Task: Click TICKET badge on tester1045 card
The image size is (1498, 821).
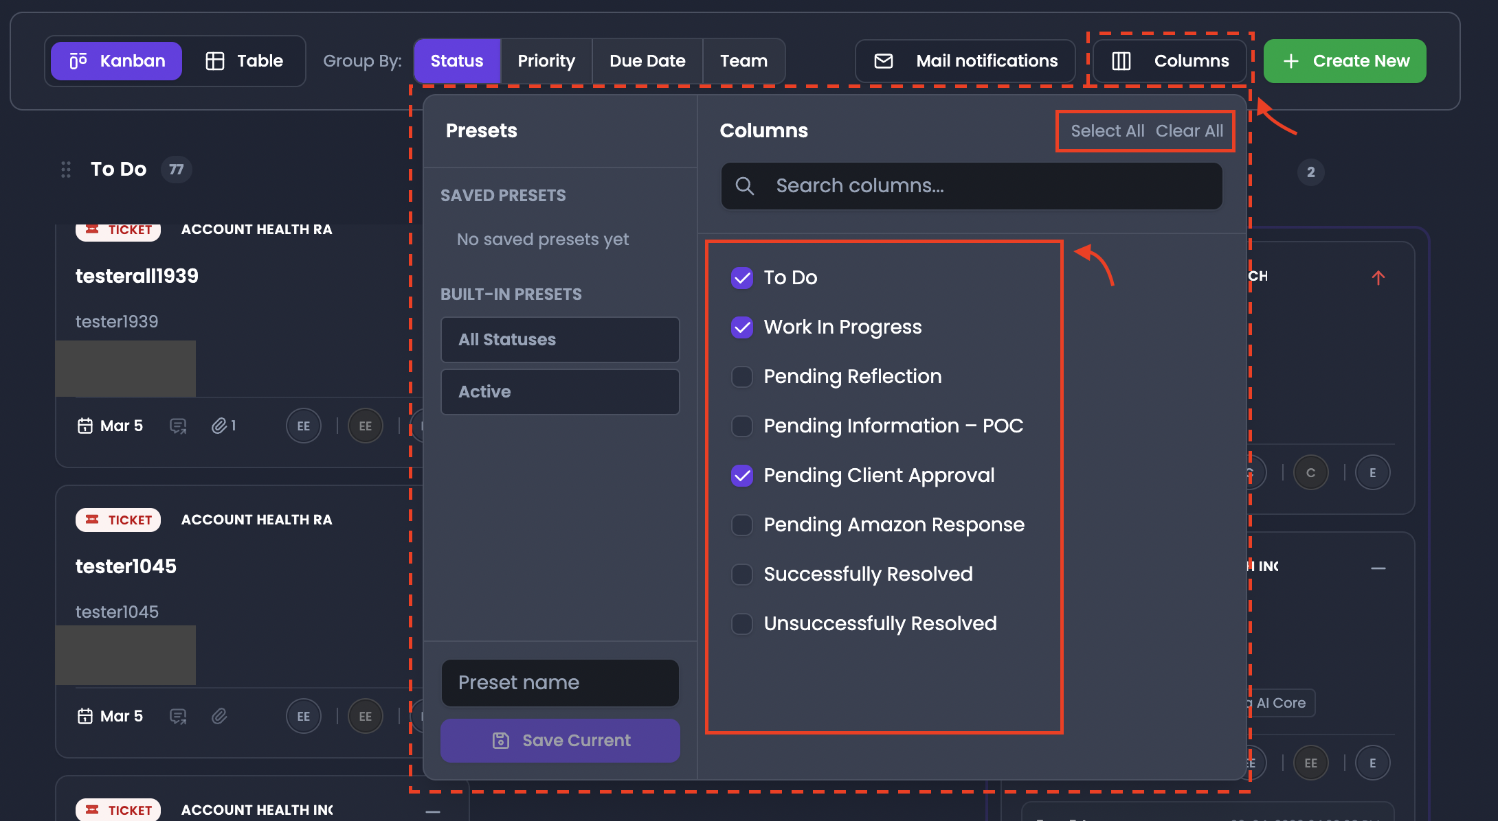Action: (118, 520)
